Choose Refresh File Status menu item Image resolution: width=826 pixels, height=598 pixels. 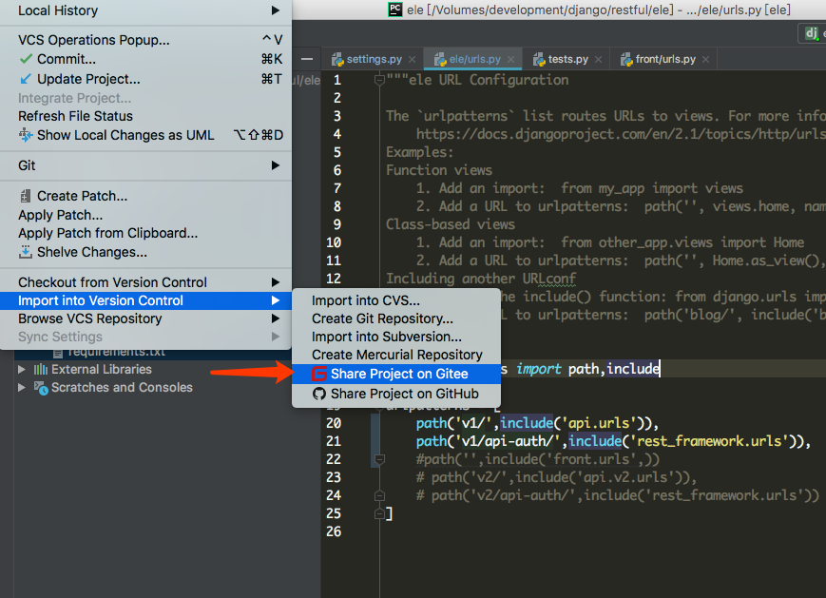click(x=146, y=116)
